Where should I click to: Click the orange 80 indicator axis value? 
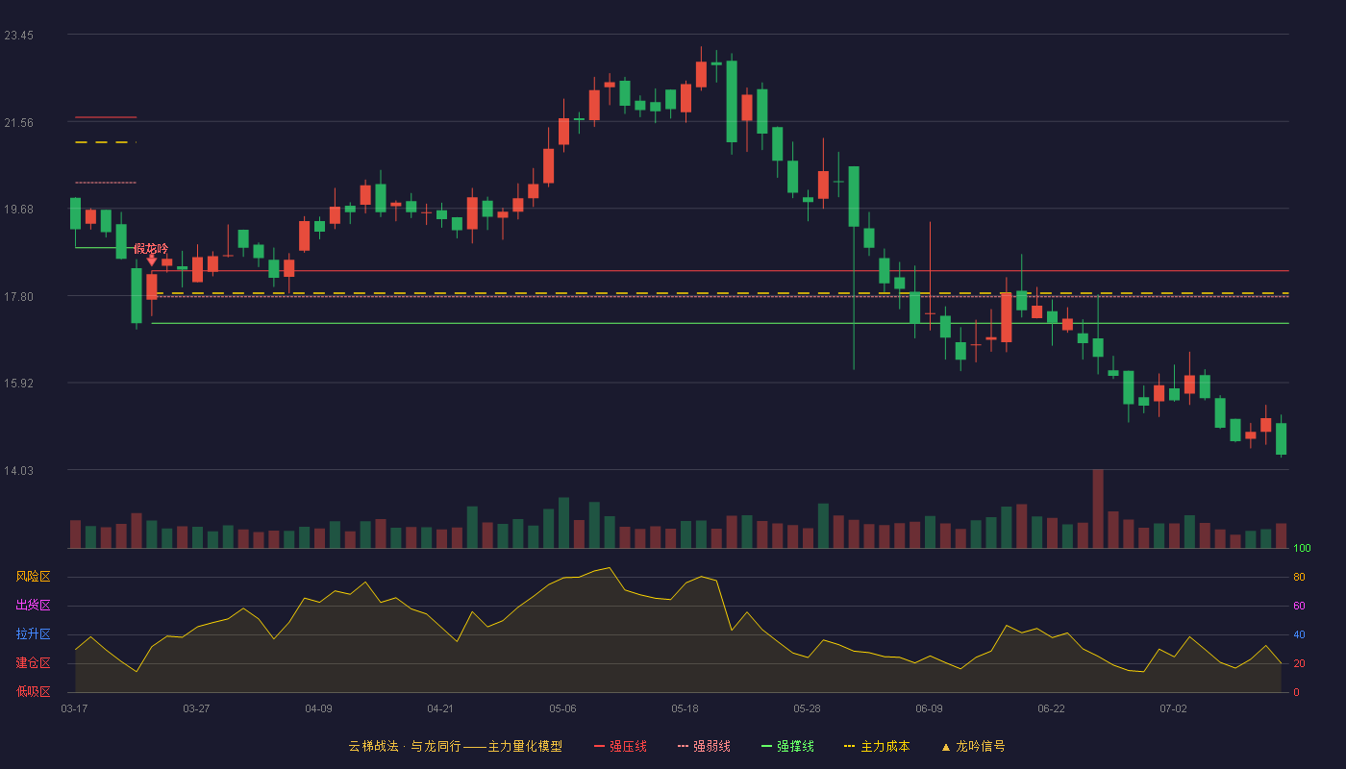(1299, 577)
